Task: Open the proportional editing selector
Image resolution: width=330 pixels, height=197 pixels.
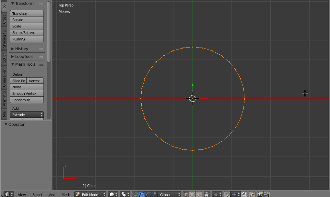Action: 217,194
